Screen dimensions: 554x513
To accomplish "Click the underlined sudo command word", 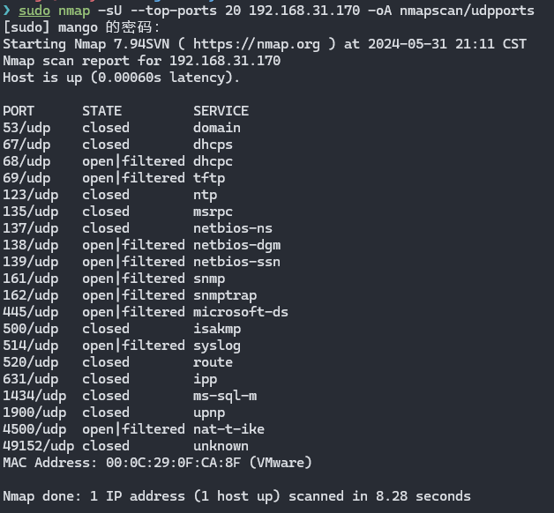I will coord(35,11).
